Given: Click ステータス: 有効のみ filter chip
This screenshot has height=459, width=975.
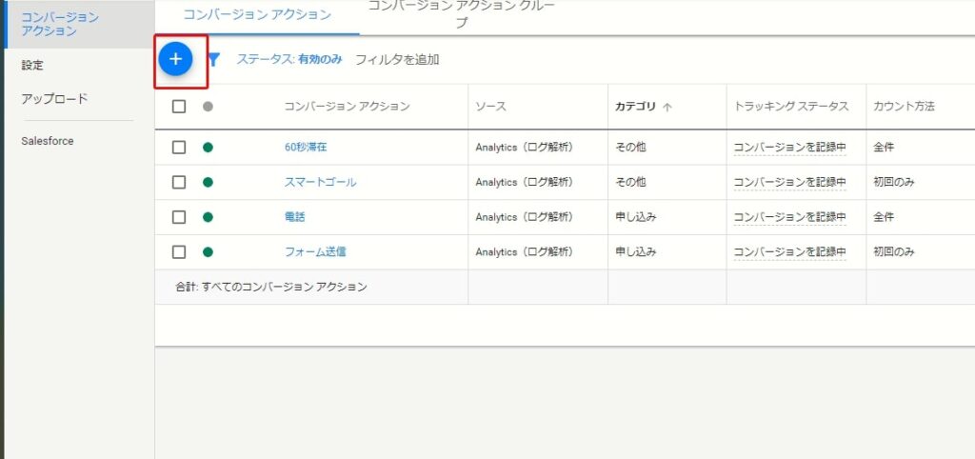Looking at the screenshot, I should coord(289,60).
